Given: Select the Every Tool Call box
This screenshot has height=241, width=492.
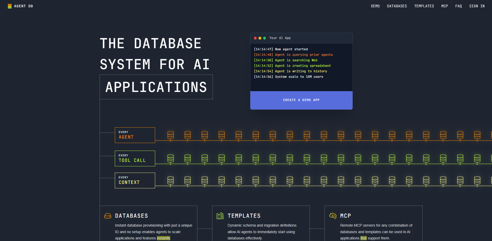Looking at the screenshot, I should tap(135, 158).
